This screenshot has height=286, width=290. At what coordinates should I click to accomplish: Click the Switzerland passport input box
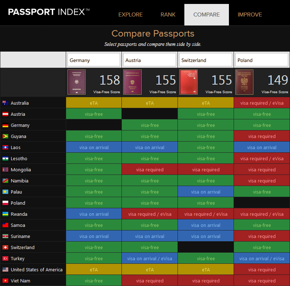[x=206, y=60]
